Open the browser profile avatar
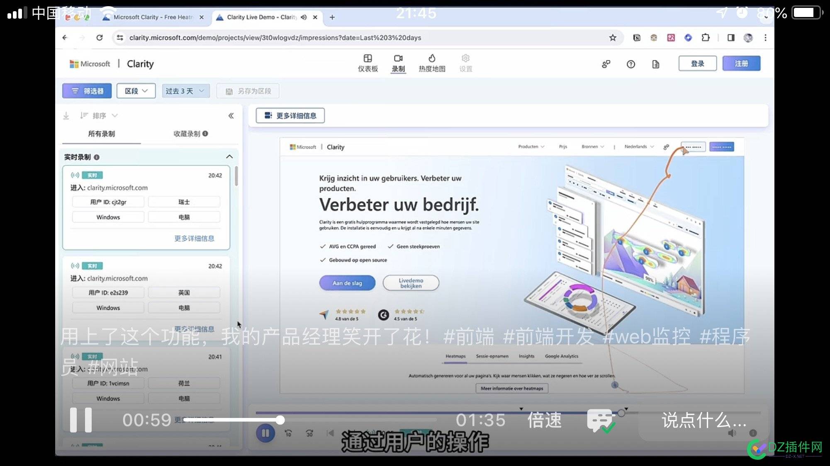 click(x=748, y=38)
